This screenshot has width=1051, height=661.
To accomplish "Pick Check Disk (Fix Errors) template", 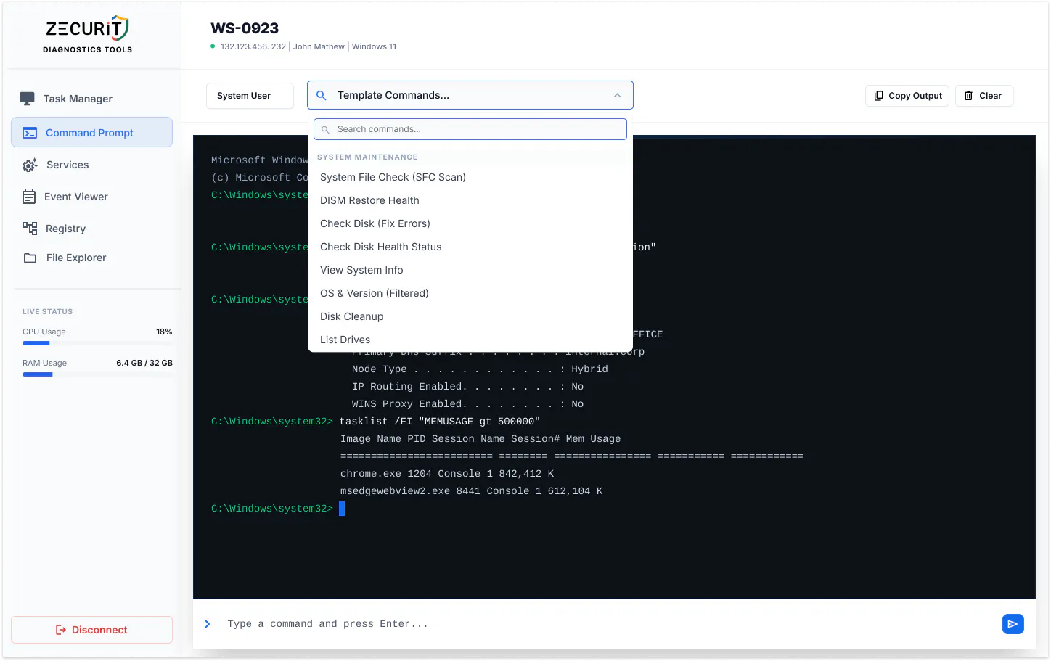I will pyautogui.click(x=470, y=223).
